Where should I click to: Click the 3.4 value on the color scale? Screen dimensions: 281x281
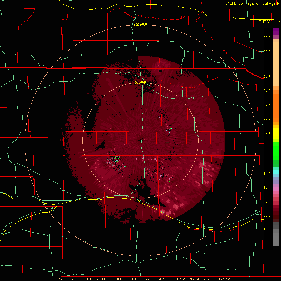click(x=267, y=146)
